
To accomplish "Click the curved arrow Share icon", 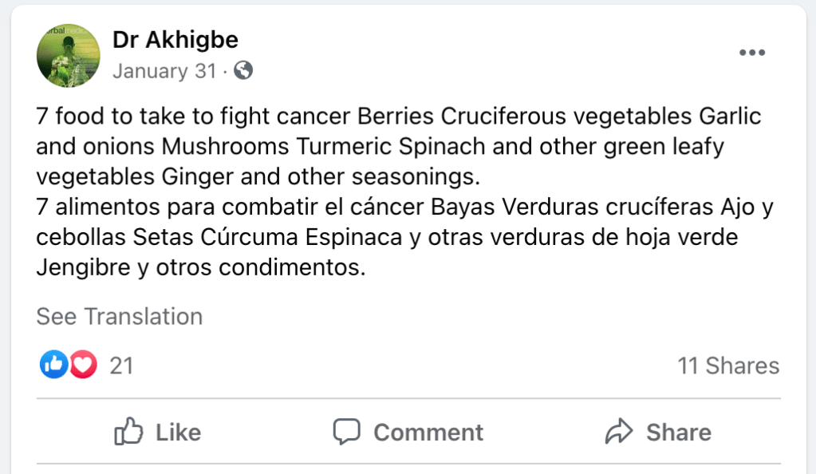I will [619, 433].
